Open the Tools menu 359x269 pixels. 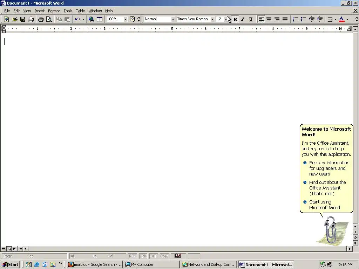pos(68,11)
